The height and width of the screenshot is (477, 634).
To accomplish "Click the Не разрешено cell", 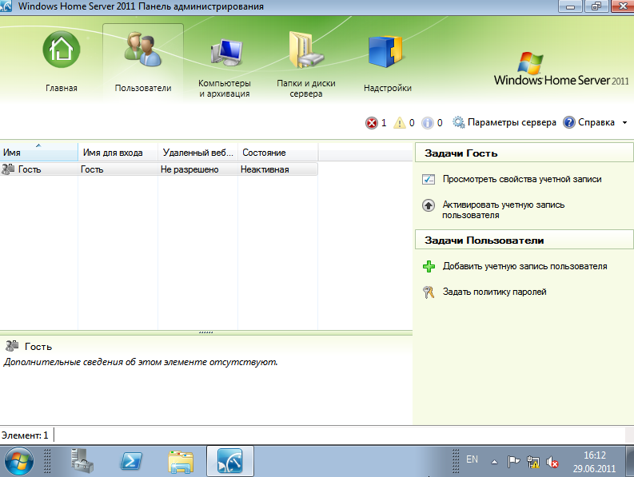I will [189, 169].
